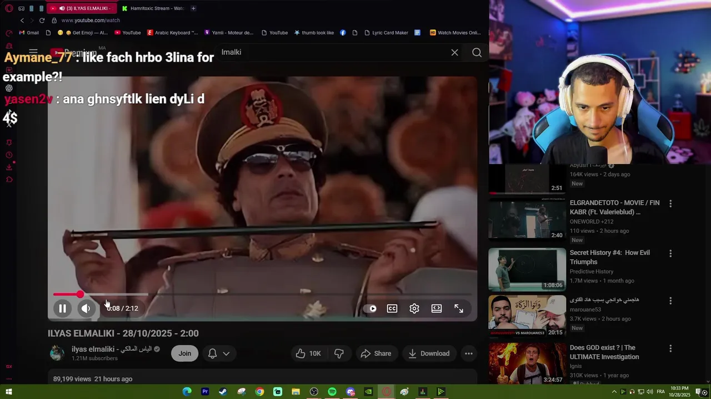Viewport: 711px width, 399px height.
Task: Launch Microsoft Edge from taskbar
Action: coord(187,392)
